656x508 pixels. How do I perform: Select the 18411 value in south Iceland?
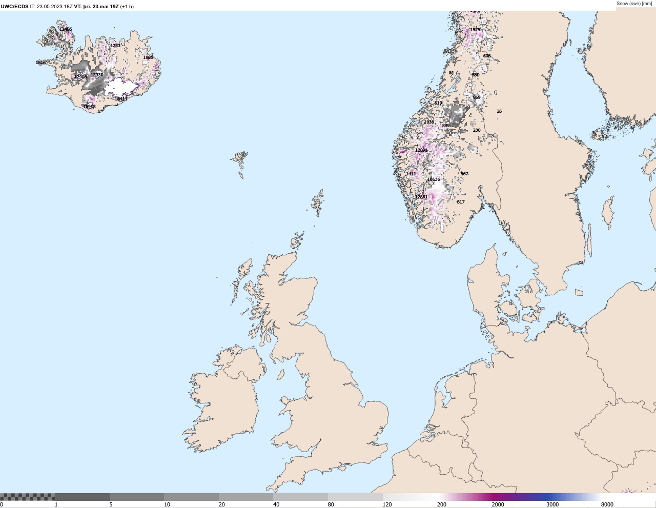pos(121,99)
